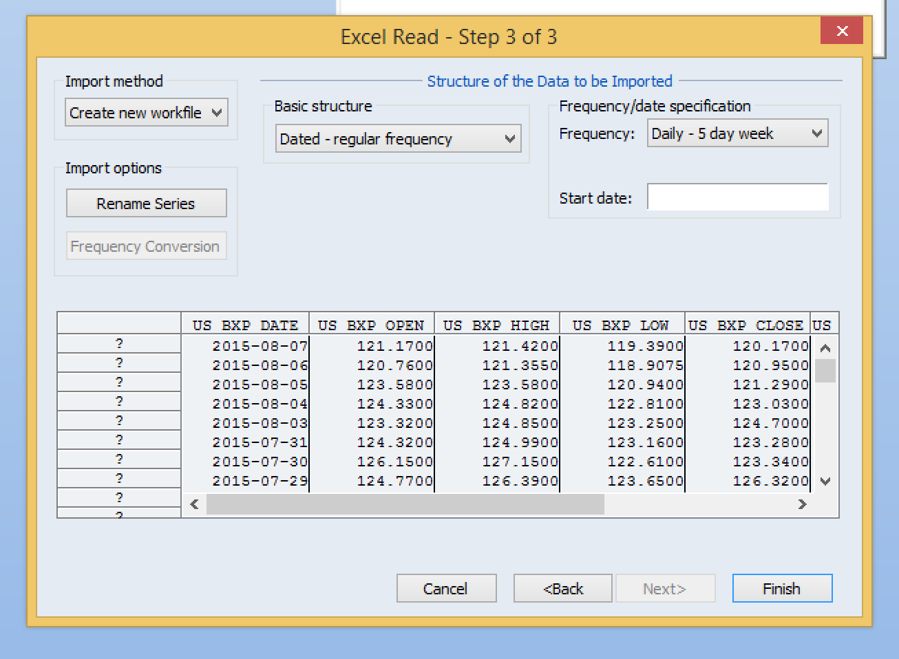Select the US_BXP_OPEN column header

[371, 325]
